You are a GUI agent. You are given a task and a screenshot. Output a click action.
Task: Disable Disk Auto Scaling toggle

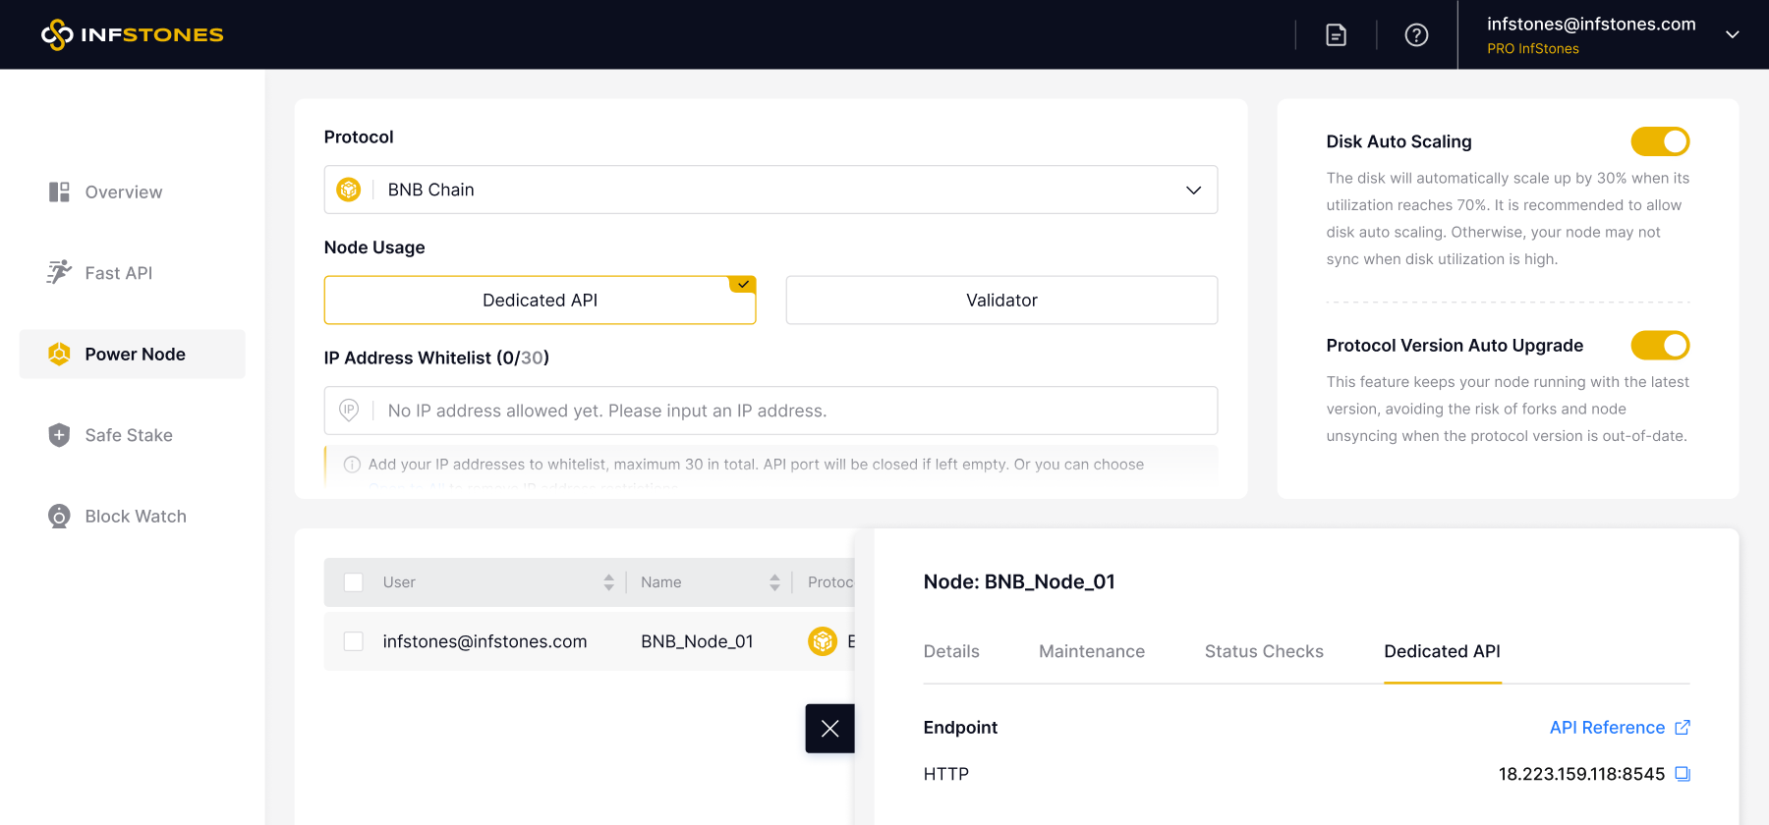click(x=1660, y=141)
